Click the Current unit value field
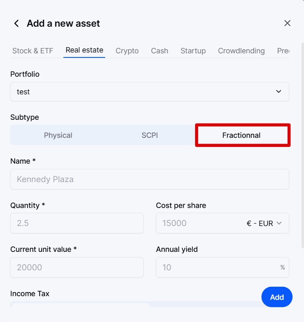 77,267
